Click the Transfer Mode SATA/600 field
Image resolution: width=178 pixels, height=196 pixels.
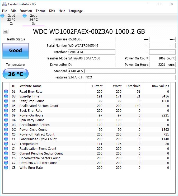tap(91, 58)
